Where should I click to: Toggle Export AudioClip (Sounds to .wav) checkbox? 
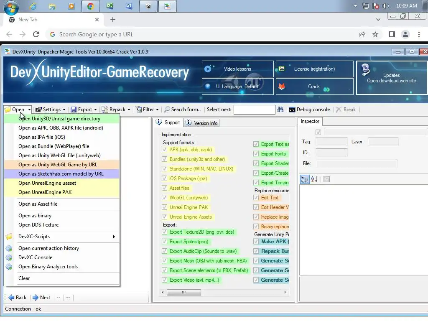pyautogui.click(x=164, y=251)
